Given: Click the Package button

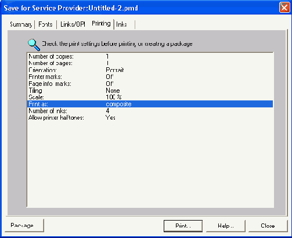Looking at the screenshot, I should [x=24, y=225].
